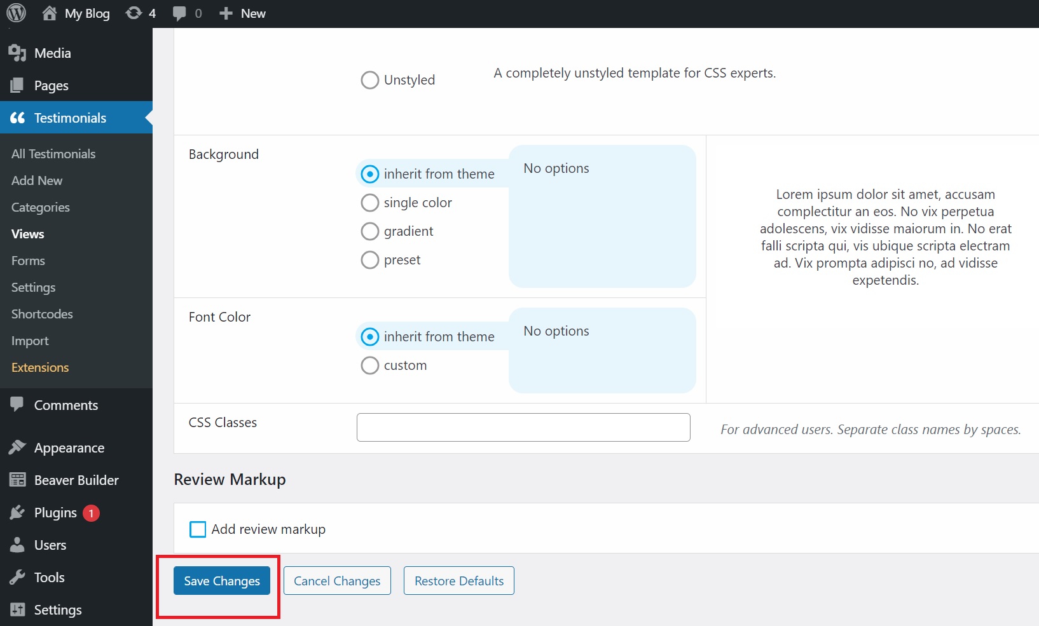Click the Plugins update badge 1
This screenshot has width=1039, height=626.
tap(91, 513)
